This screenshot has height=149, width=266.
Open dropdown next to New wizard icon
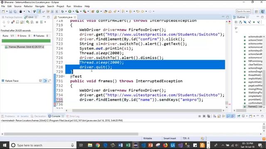(7, 12)
